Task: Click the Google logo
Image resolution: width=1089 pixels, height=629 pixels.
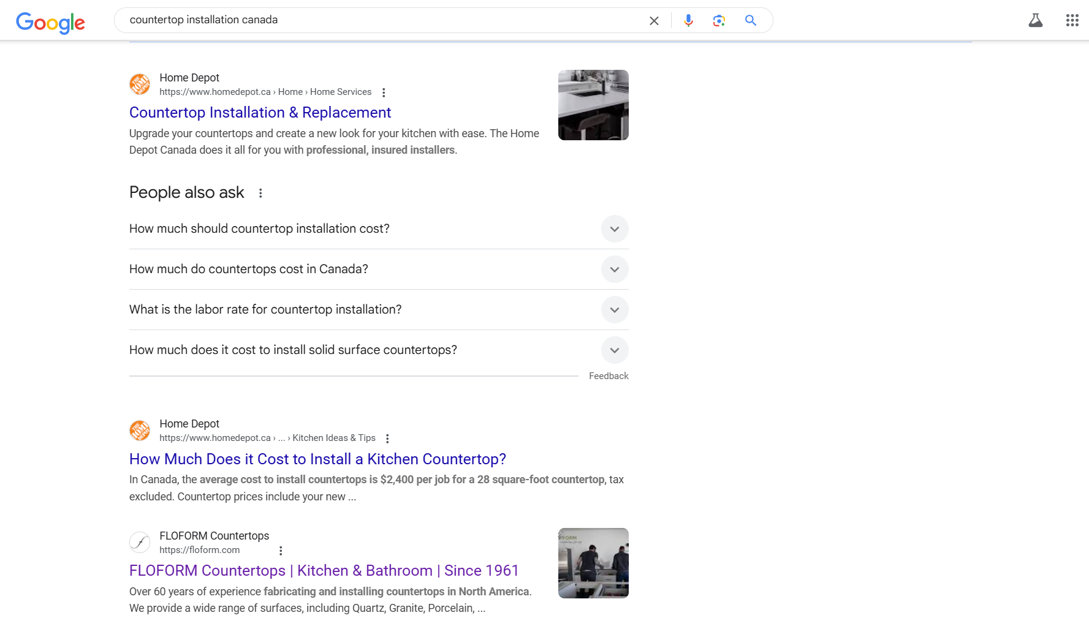Action: (50, 22)
